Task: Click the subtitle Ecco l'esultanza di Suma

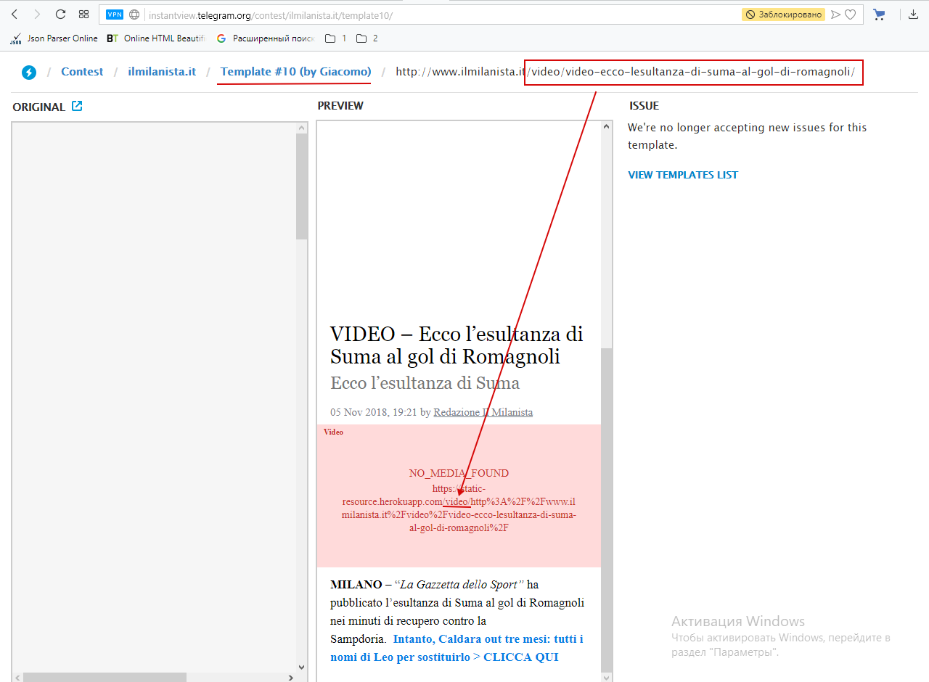Action: tap(425, 382)
